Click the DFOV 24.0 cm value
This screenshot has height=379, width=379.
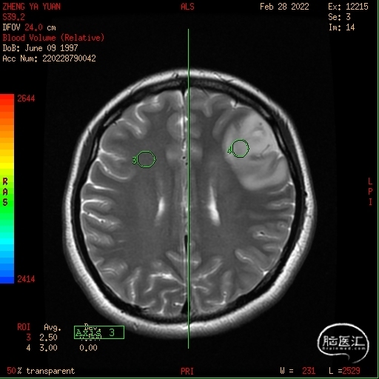29,27
